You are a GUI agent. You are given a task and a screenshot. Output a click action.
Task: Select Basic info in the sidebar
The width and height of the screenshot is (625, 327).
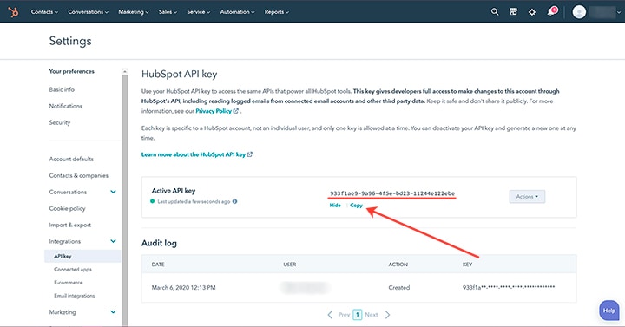(62, 89)
